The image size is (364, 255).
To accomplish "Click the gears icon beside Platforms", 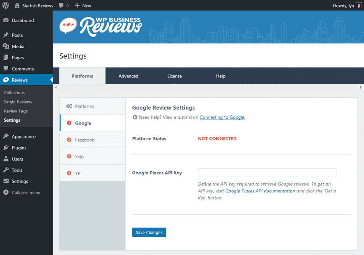I will tap(69, 106).
